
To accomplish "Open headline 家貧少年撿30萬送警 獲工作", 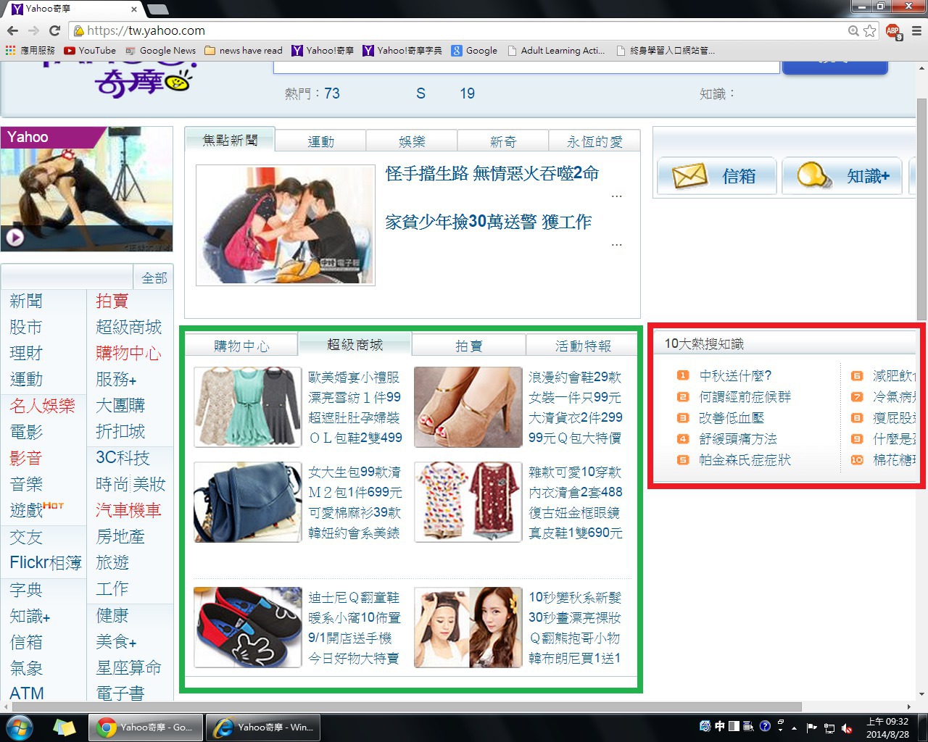I will point(489,222).
